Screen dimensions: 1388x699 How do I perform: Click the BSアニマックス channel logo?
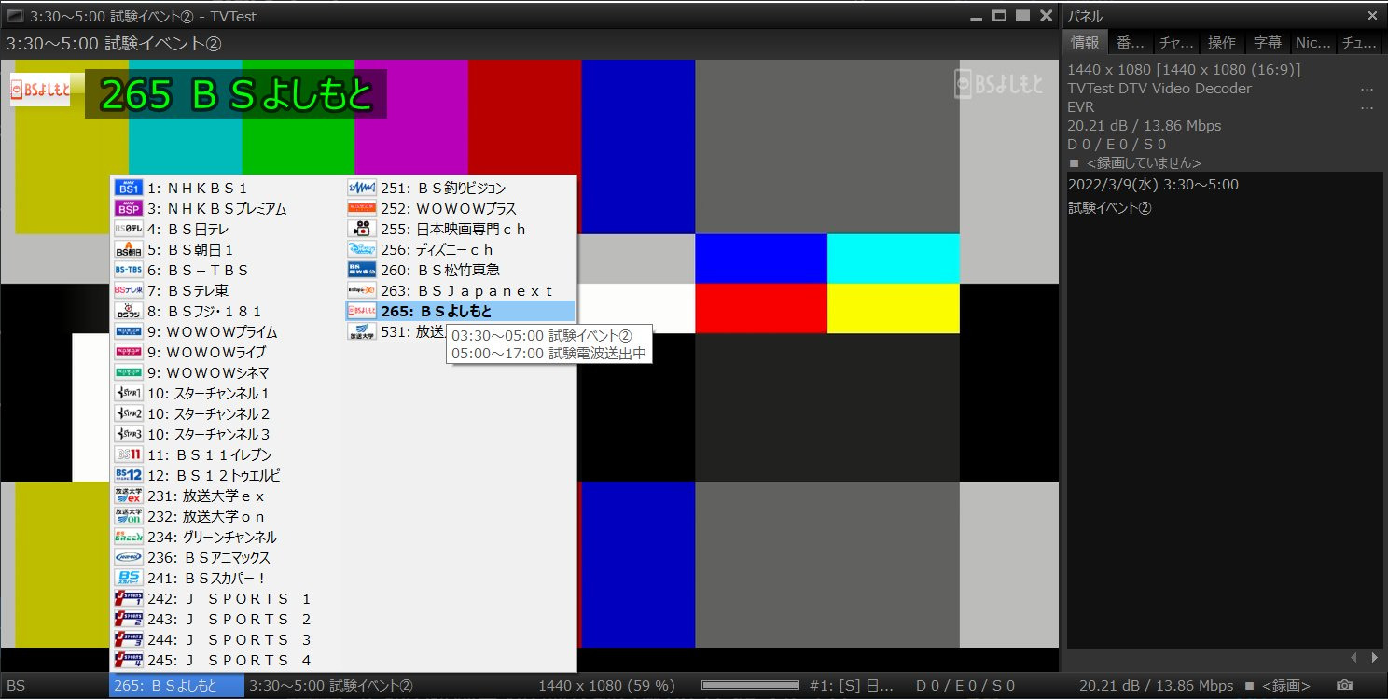pyautogui.click(x=128, y=558)
